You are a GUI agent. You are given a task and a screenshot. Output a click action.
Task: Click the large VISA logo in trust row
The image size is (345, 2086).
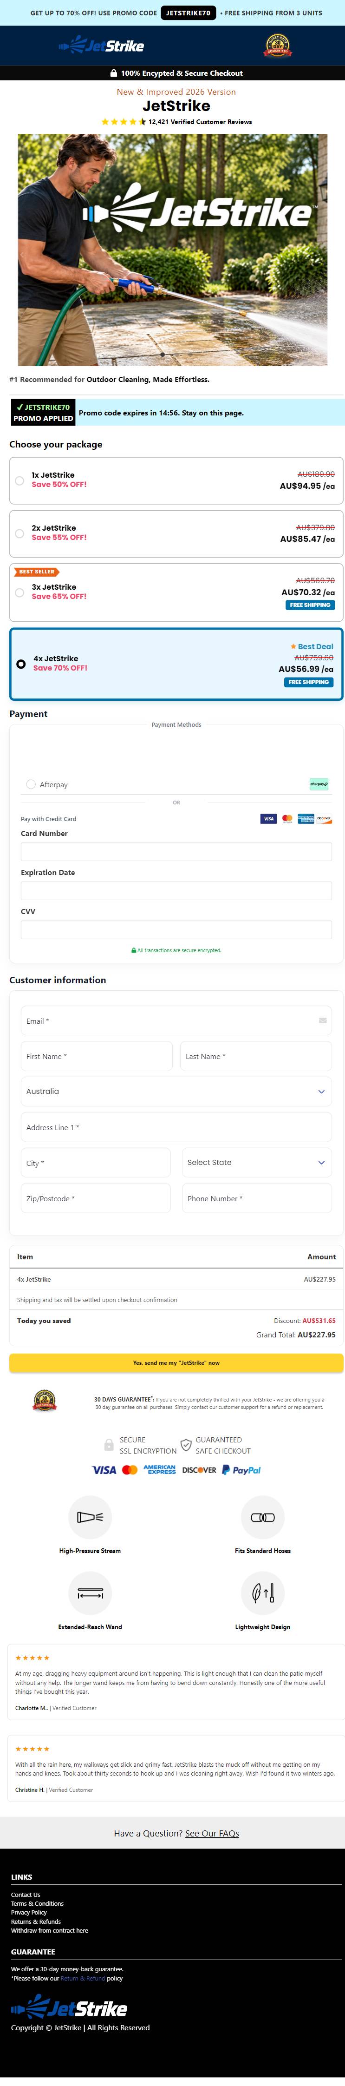click(x=104, y=1470)
